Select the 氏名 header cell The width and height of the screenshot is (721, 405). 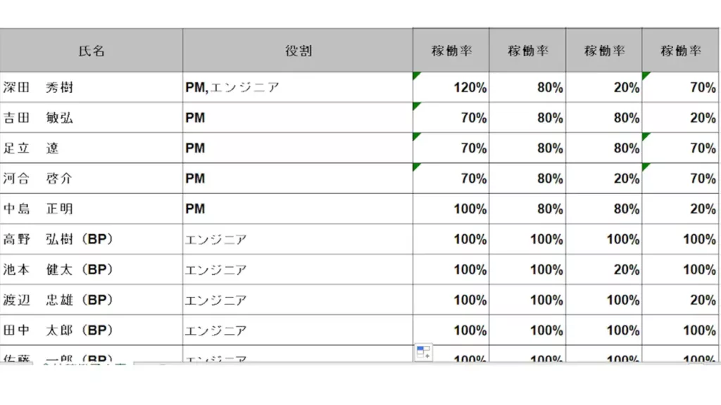point(92,51)
